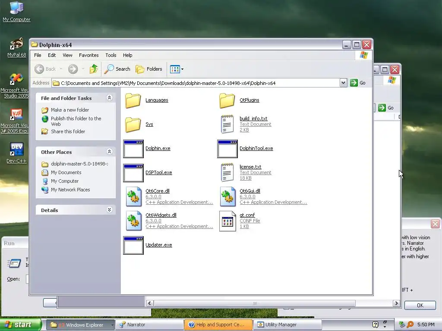Go to My Documents in Other Places
Image resolution: width=442 pixels, height=331 pixels.
(66, 172)
